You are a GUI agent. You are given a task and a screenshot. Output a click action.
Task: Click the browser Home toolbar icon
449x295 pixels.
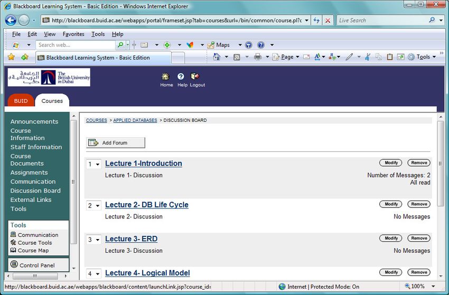coord(217,56)
